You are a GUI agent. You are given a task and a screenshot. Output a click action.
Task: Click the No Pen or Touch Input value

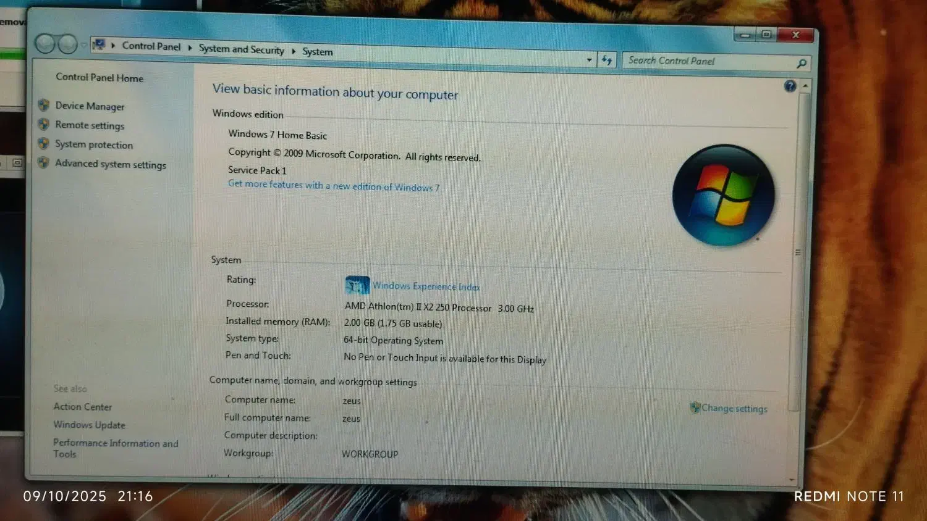coord(445,358)
